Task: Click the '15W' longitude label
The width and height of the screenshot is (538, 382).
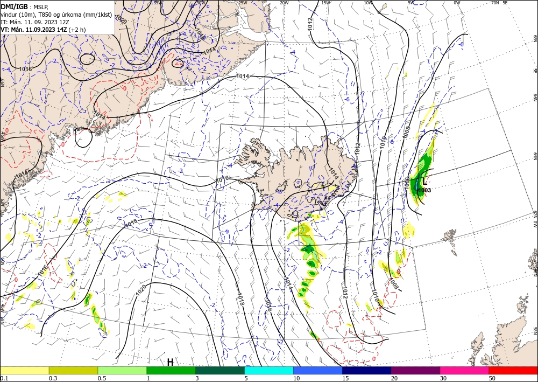Action: click(x=325, y=3)
